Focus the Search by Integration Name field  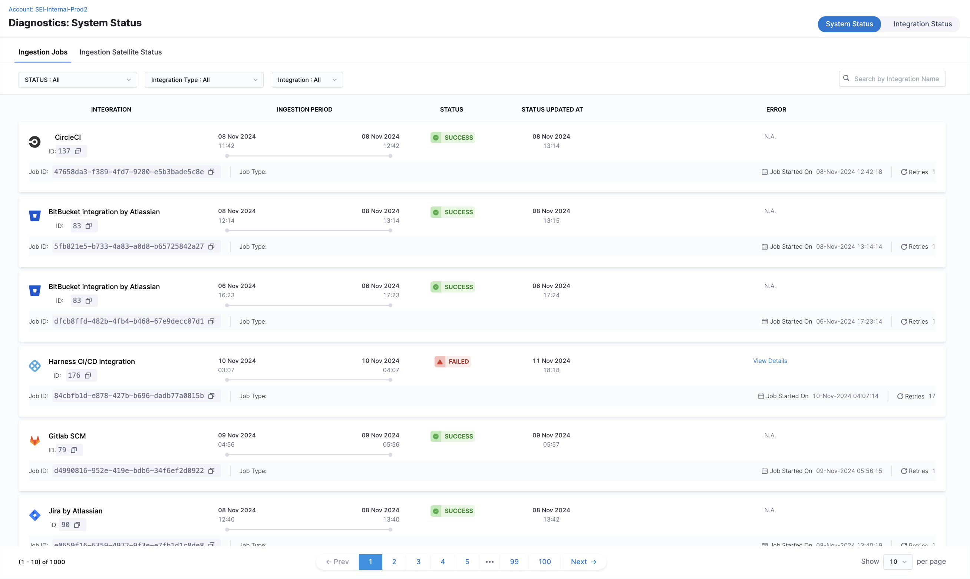pos(896,79)
